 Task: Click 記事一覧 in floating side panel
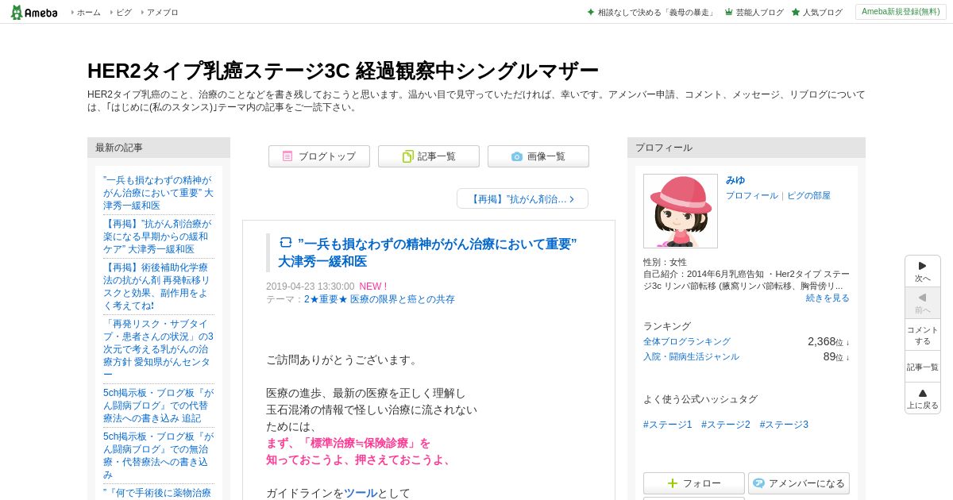click(x=923, y=367)
